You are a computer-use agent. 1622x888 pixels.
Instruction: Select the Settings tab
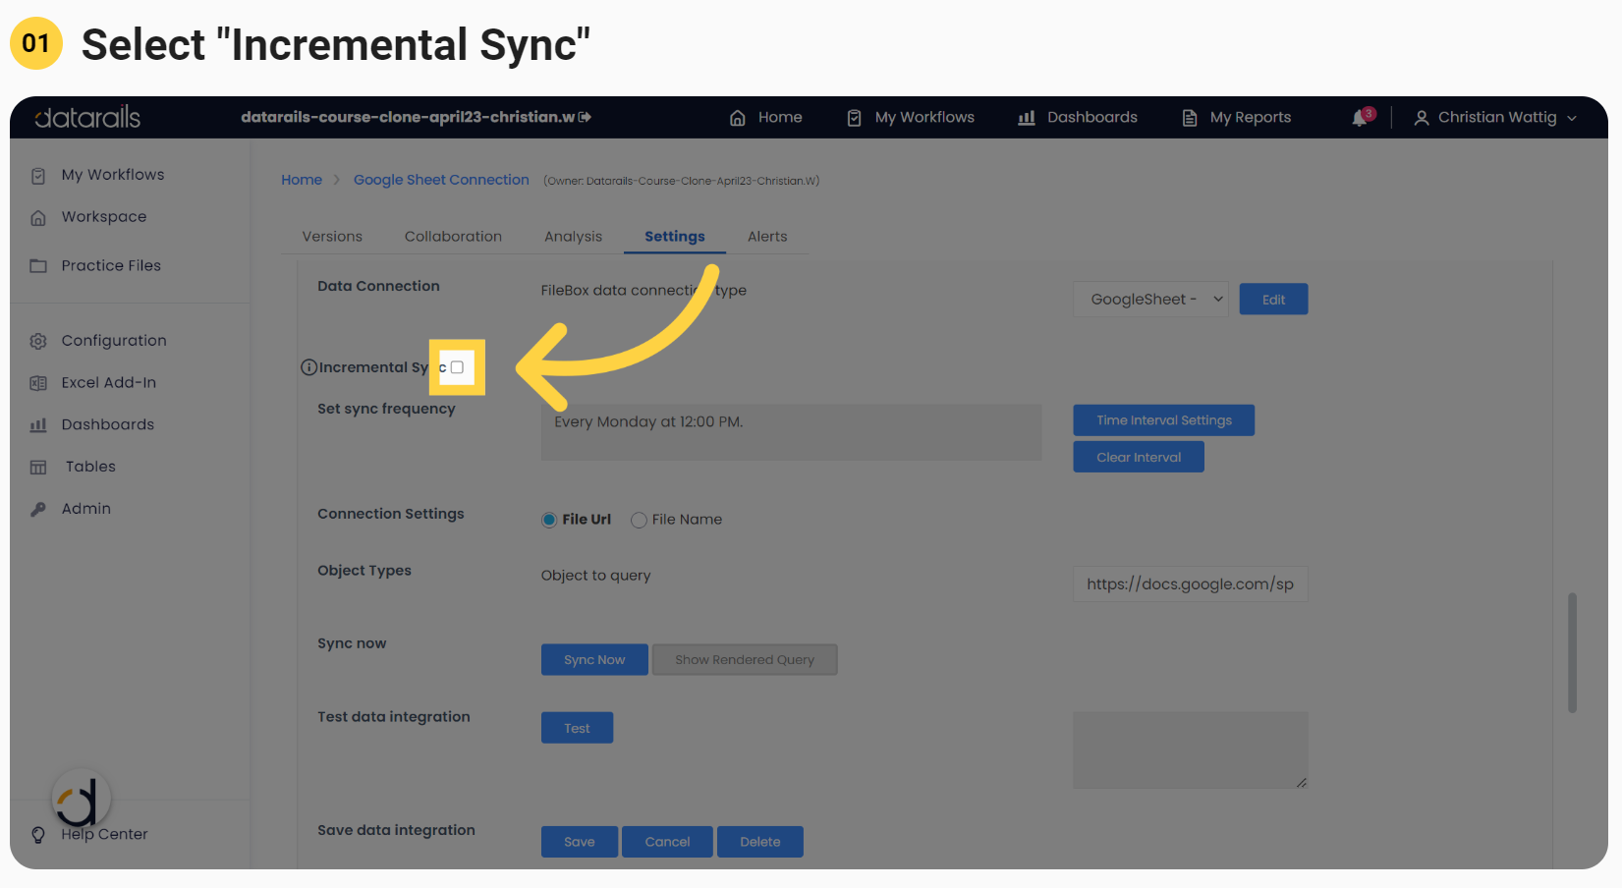click(675, 237)
